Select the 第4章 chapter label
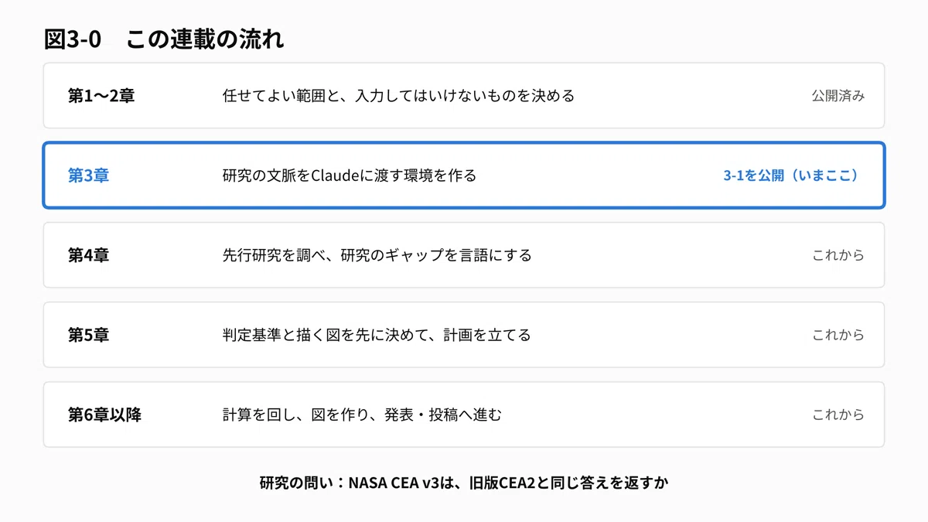This screenshot has height=522, width=928. (x=88, y=255)
